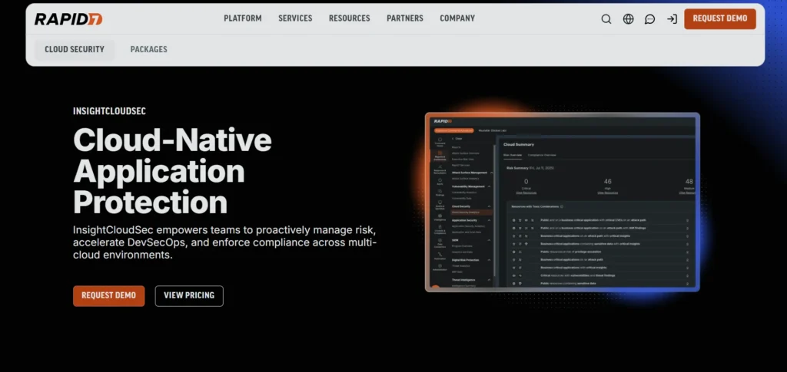
Task: Click View Resources under 0 Critical
Action: pos(526,193)
